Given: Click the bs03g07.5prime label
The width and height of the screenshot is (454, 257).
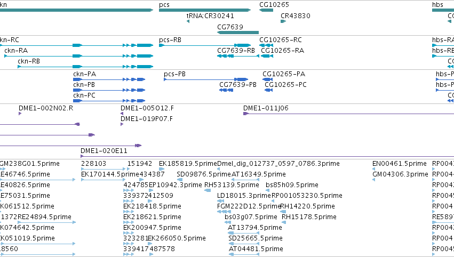Looking at the screenshot, I should click(x=251, y=217).
